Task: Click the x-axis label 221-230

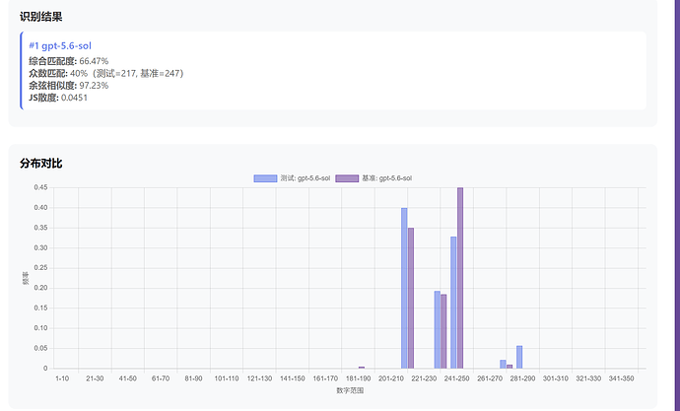Action: pos(424,378)
